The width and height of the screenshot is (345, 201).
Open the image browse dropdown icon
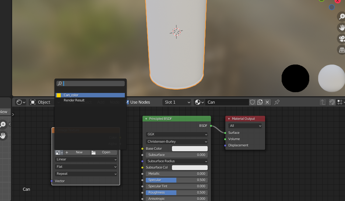tap(59, 153)
